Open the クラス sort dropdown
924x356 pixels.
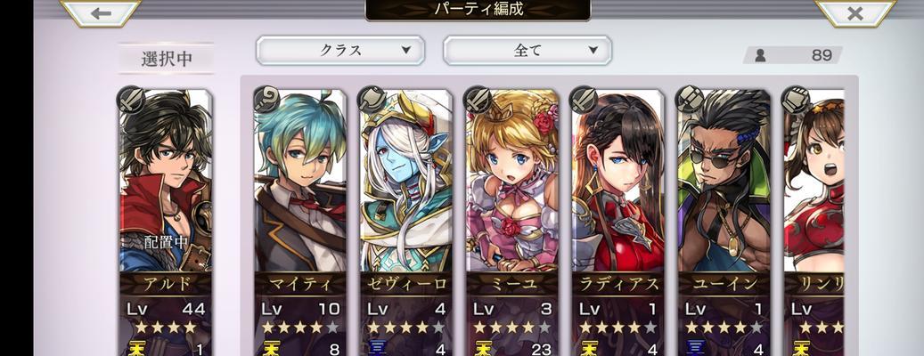(340, 51)
